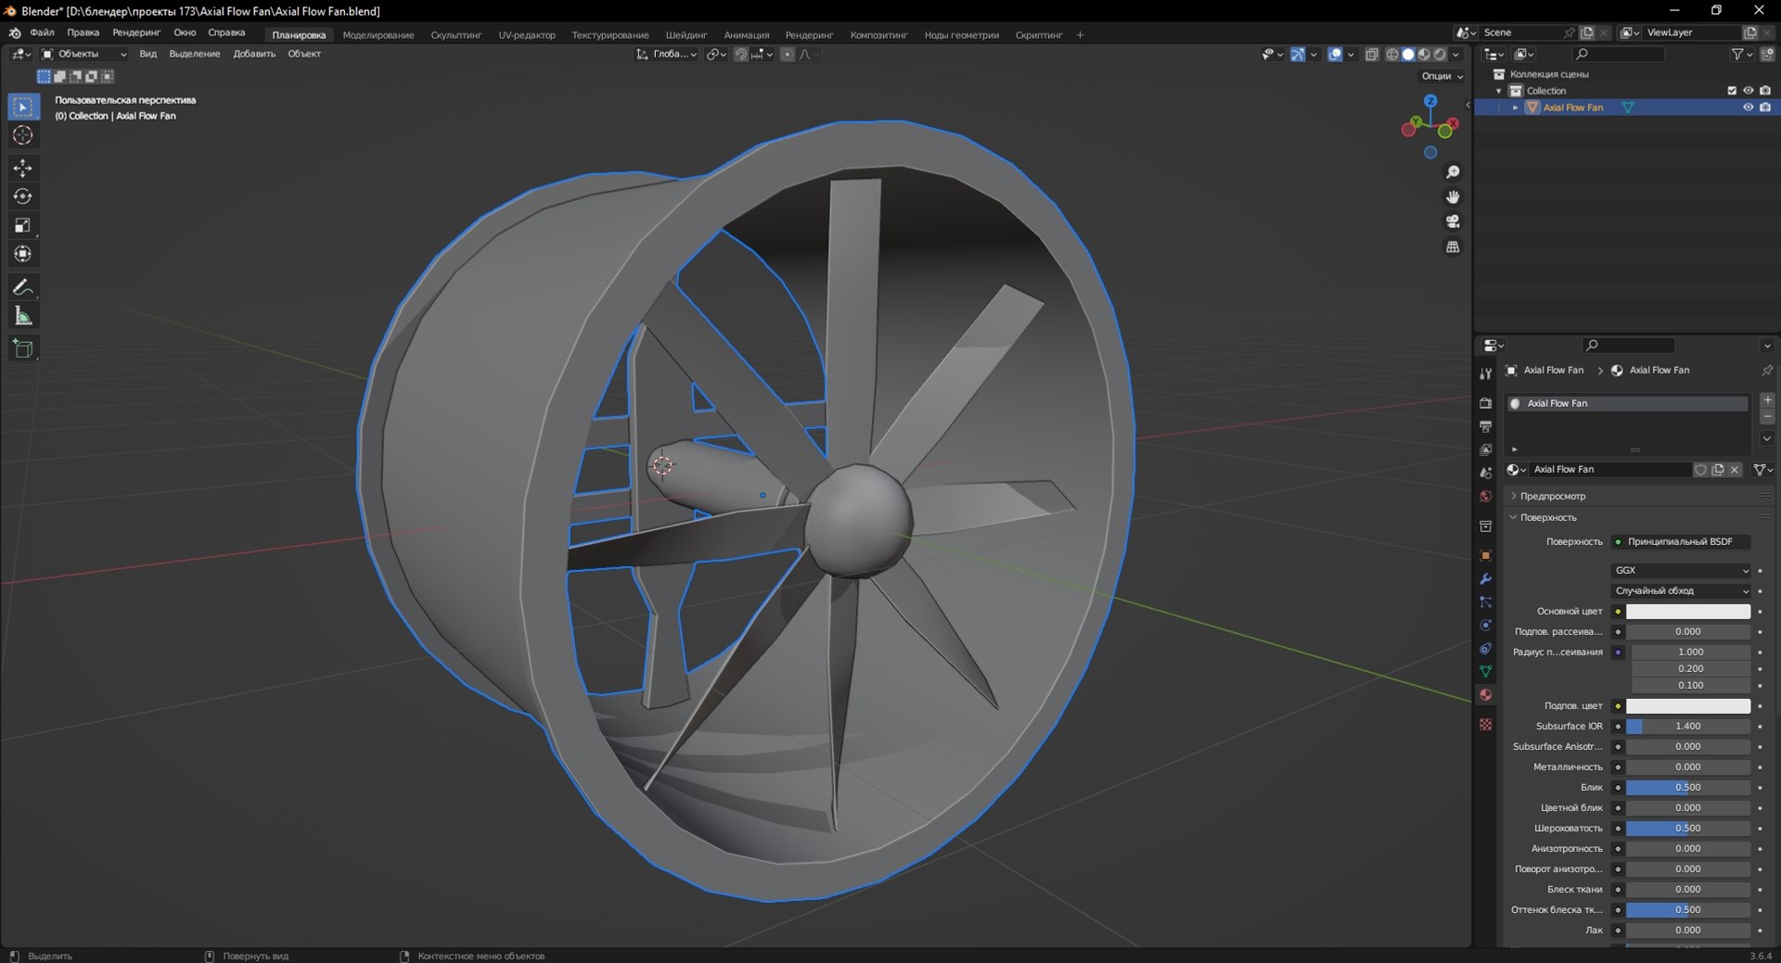This screenshot has width=1781, height=963.
Task: Switch to Shading workspace tab
Action: pyautogui.click(x=686, y=35)
